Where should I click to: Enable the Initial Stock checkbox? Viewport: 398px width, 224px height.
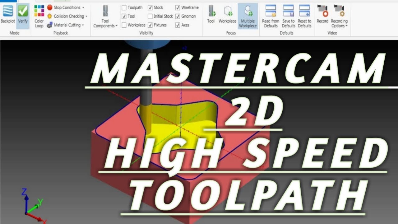(x=150, y=16)
